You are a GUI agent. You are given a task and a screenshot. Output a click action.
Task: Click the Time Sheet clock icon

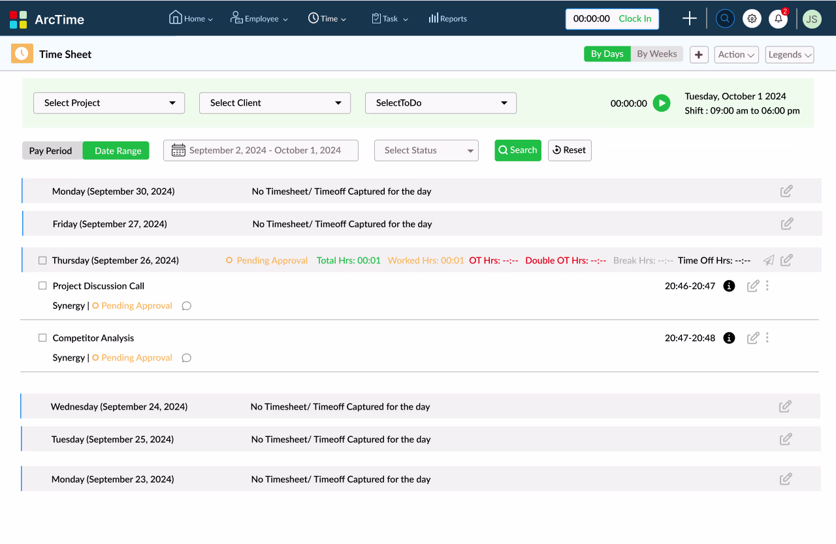(22, 54)
